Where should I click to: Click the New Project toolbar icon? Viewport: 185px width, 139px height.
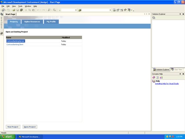tap(3, 10)
